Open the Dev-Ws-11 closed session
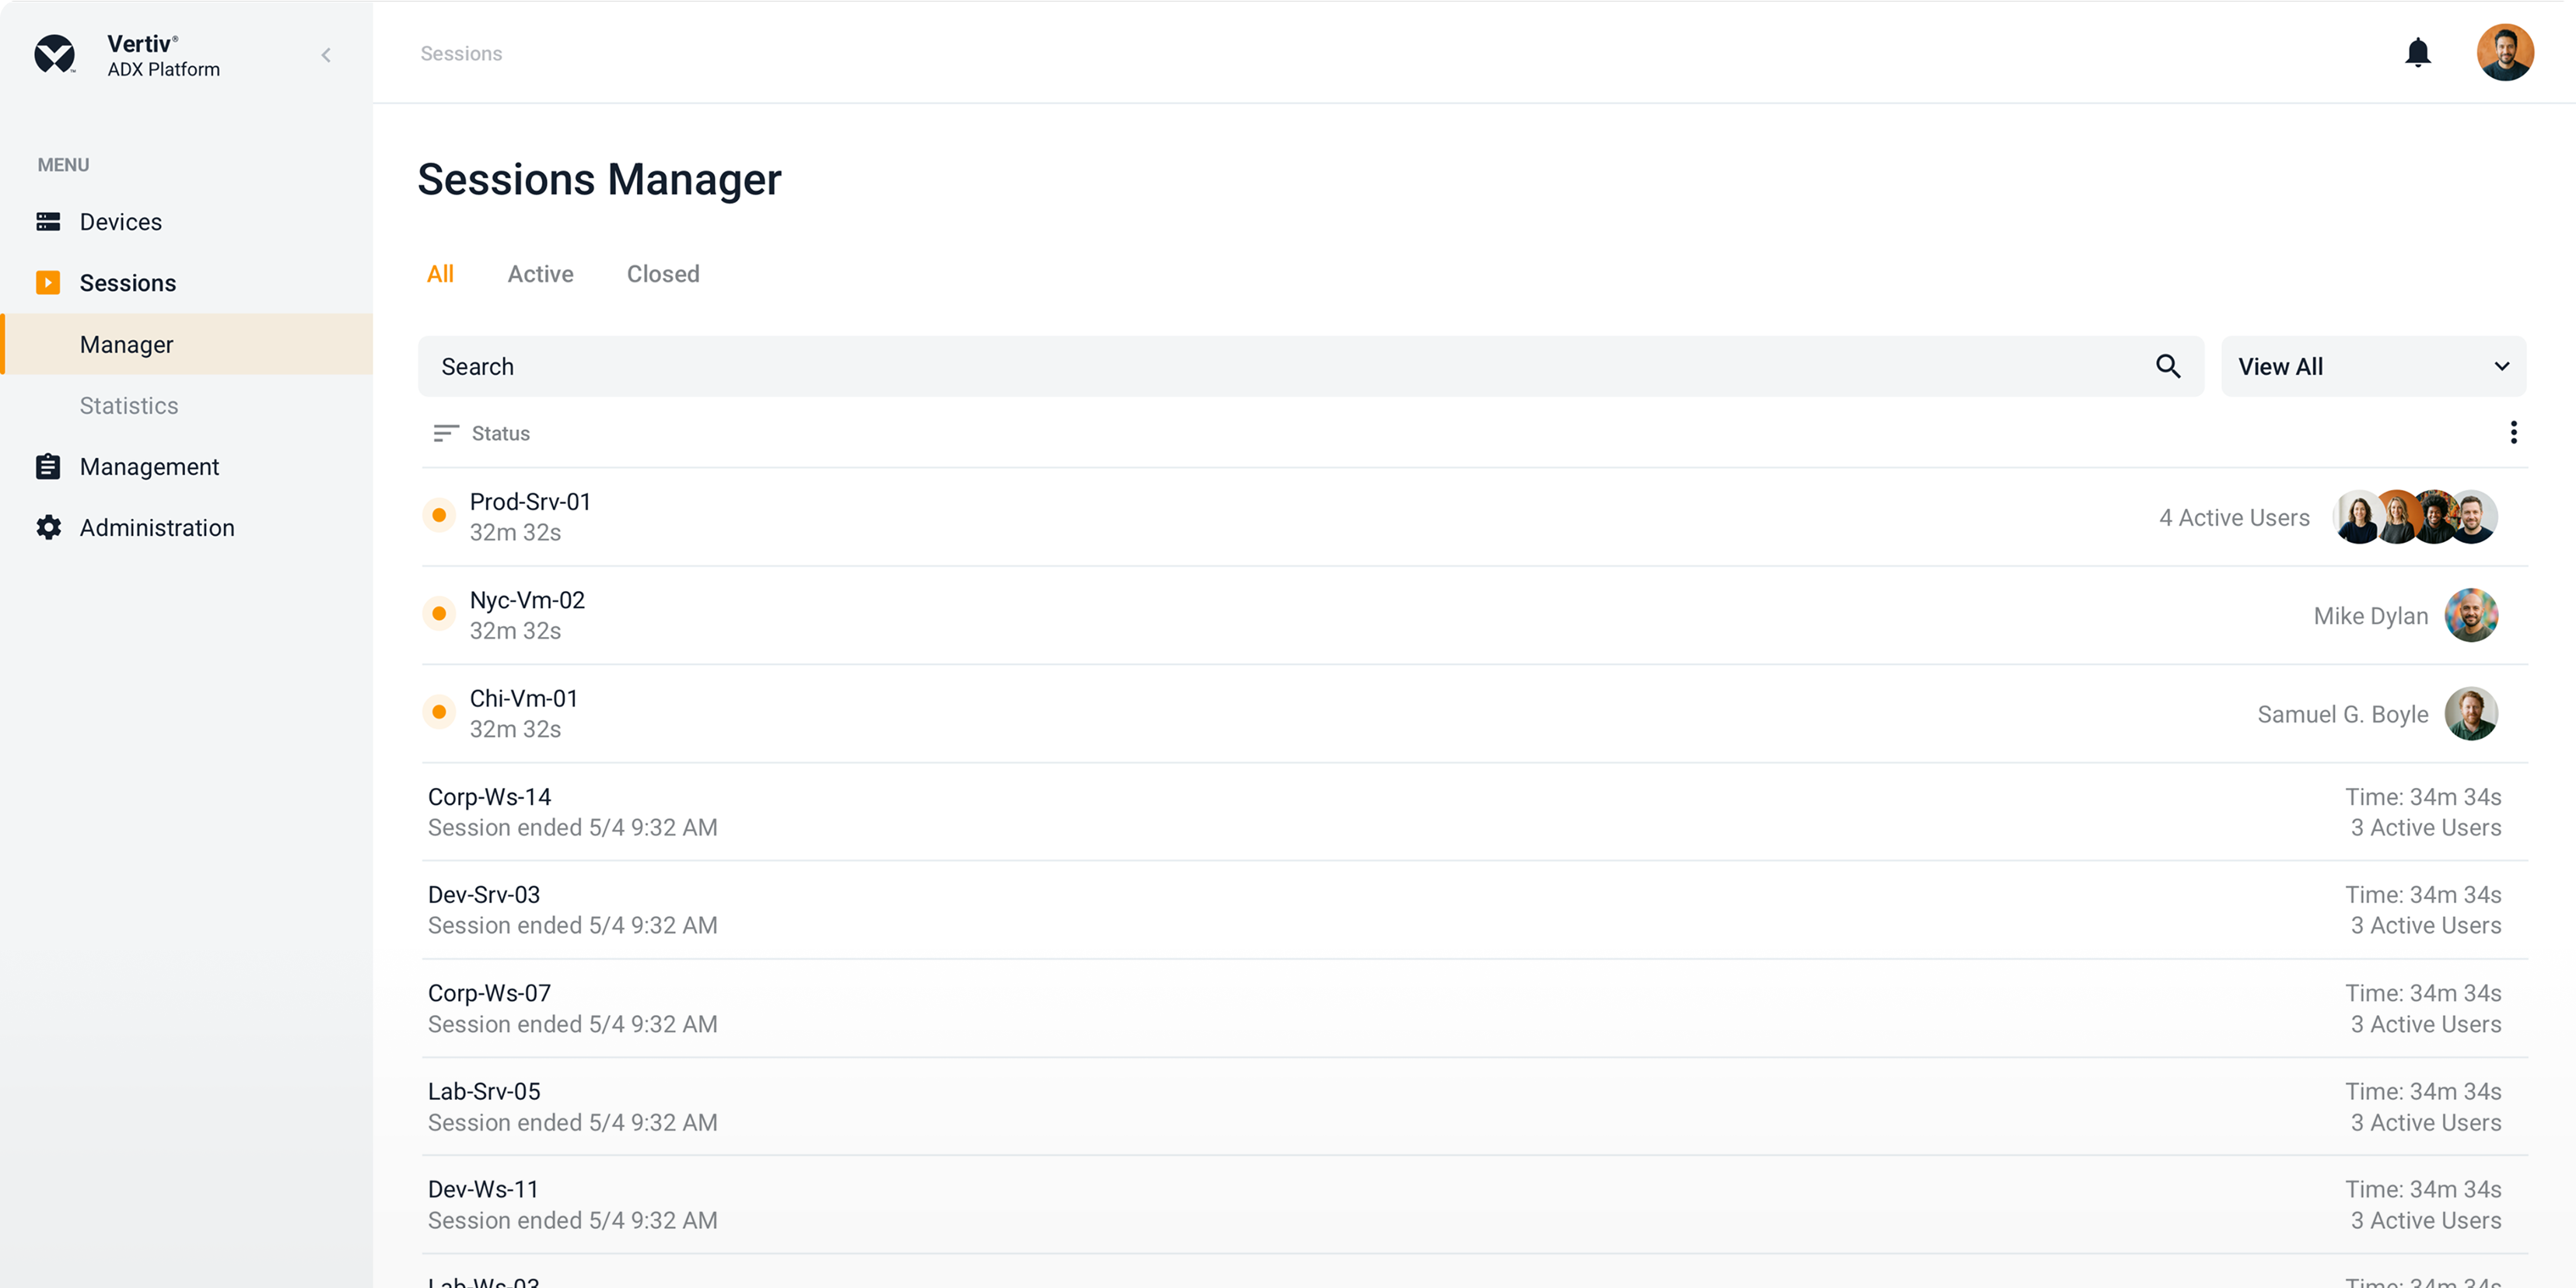 point(1474,1204)
